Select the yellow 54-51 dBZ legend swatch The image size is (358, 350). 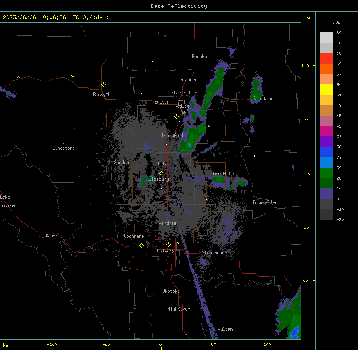pyautogui.click(x=326, y=89)
